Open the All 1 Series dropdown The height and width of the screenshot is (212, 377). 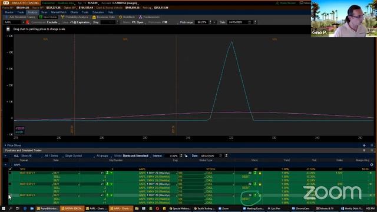54,155
